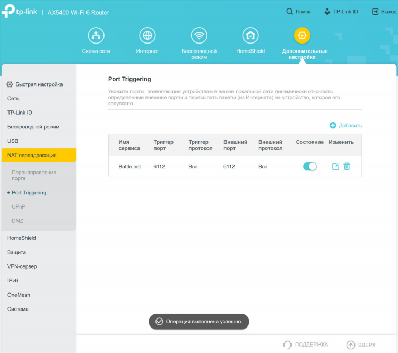Viewport: 398px width, 353px height.
Task: Click the Внешний протокол value Все
Action: coord(263,167)
